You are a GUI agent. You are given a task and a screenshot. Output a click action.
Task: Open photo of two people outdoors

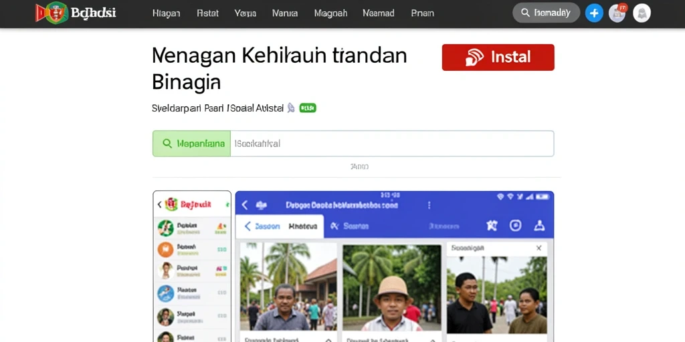(x=497, y=295)
